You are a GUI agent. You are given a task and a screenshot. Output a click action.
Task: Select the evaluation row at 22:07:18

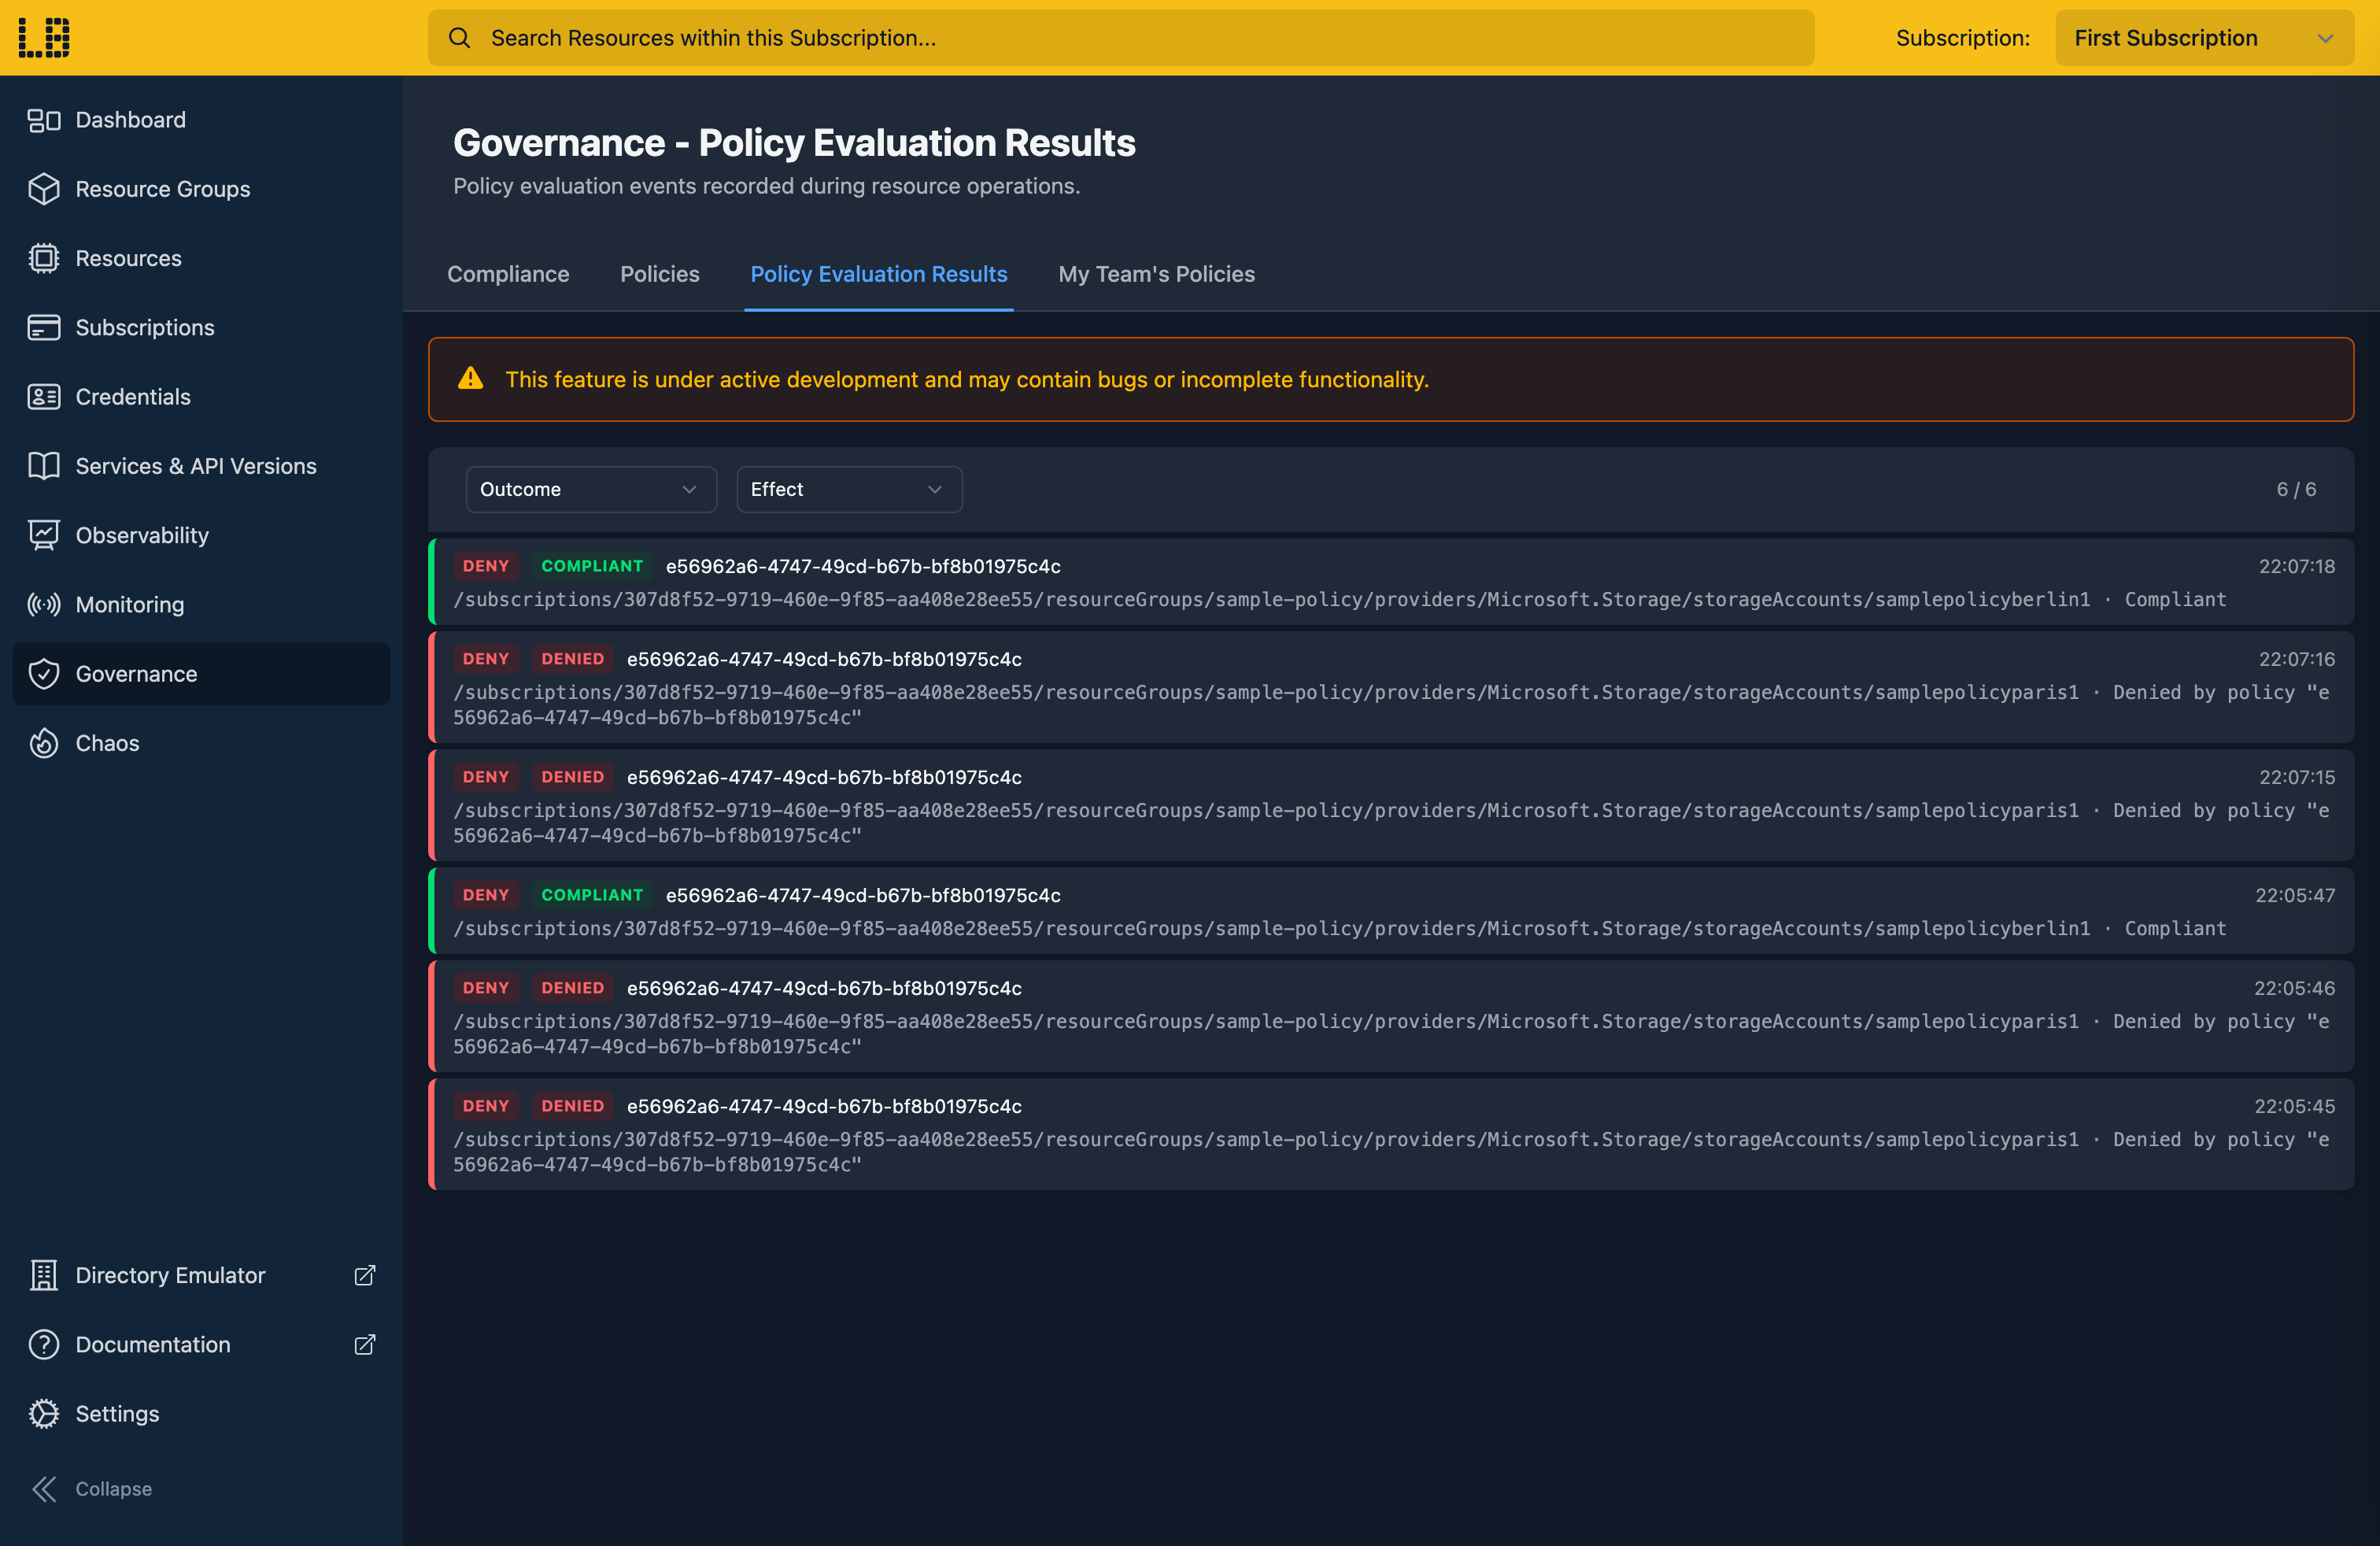tap(1391, 582)
